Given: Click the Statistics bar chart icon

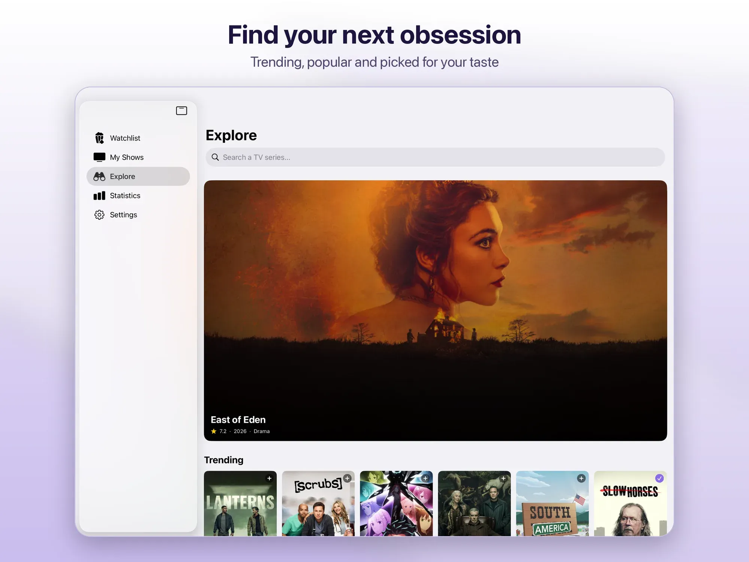Looking at the screenshot, I should point(99,196).
